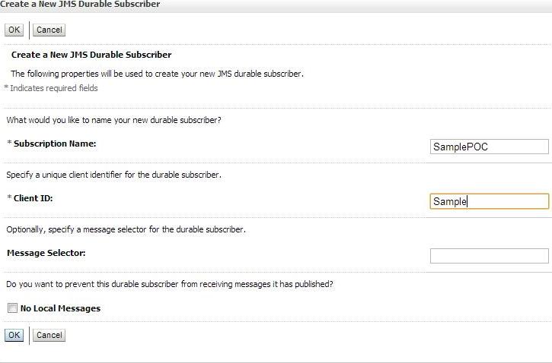Screen dimensions: 552x363
Task: Click the bold Create a New JMS Durable Subscriber heading
Action: coord(91,55)
